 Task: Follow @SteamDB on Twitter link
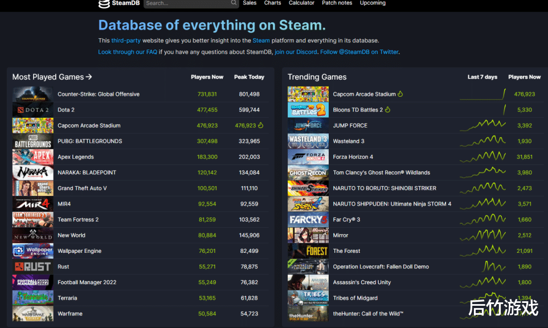pyautogui.click(x=359, y=52)
